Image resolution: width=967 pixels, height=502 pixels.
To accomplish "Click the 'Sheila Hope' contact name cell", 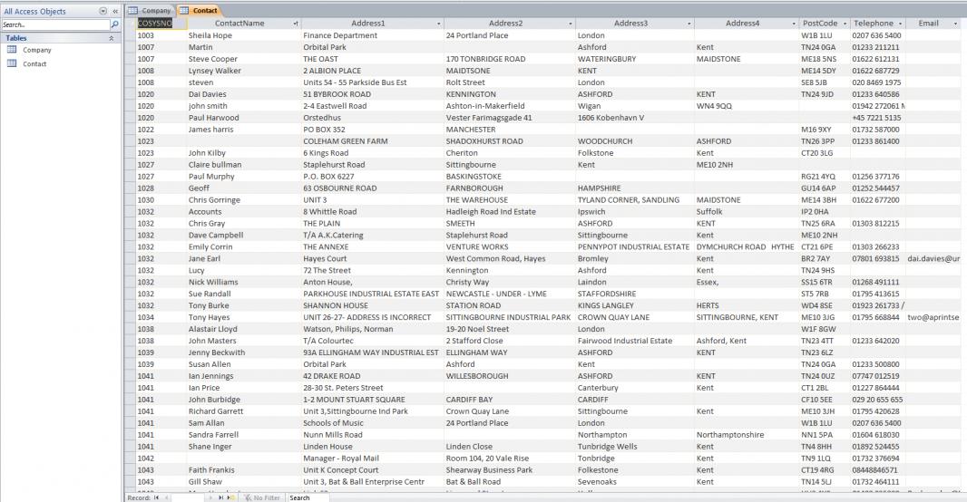I will click(243, 35).
